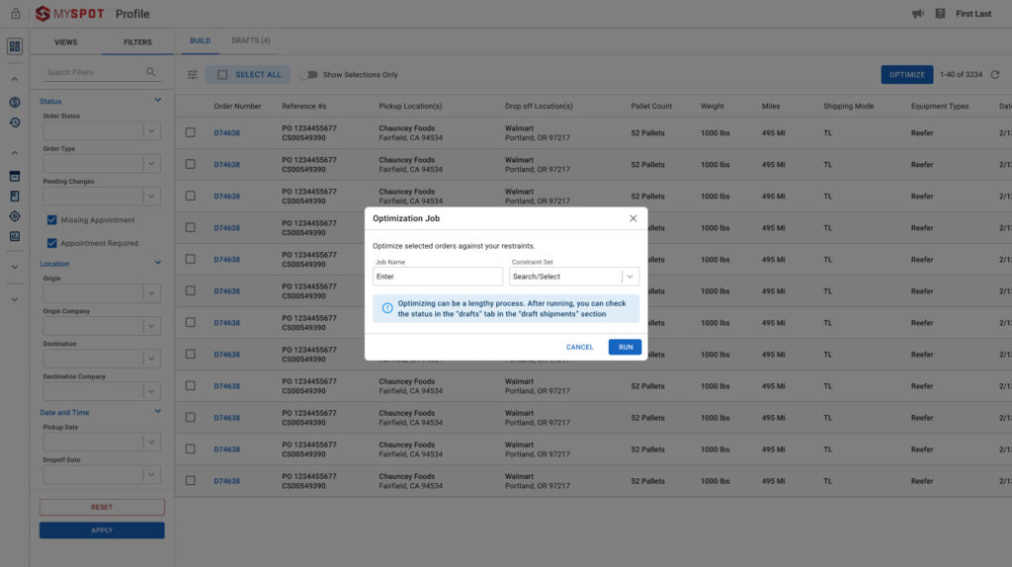The image size is (1012, 567).
Task: Open the Origin Company dropdown
Action: tap(102, 326)
